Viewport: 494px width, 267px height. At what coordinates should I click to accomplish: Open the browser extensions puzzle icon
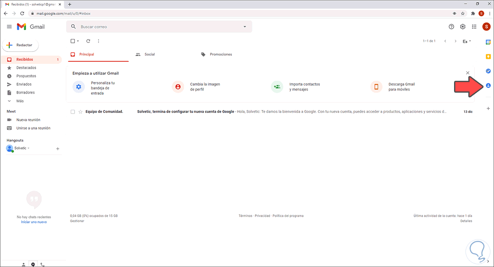[x=473, y=13]
